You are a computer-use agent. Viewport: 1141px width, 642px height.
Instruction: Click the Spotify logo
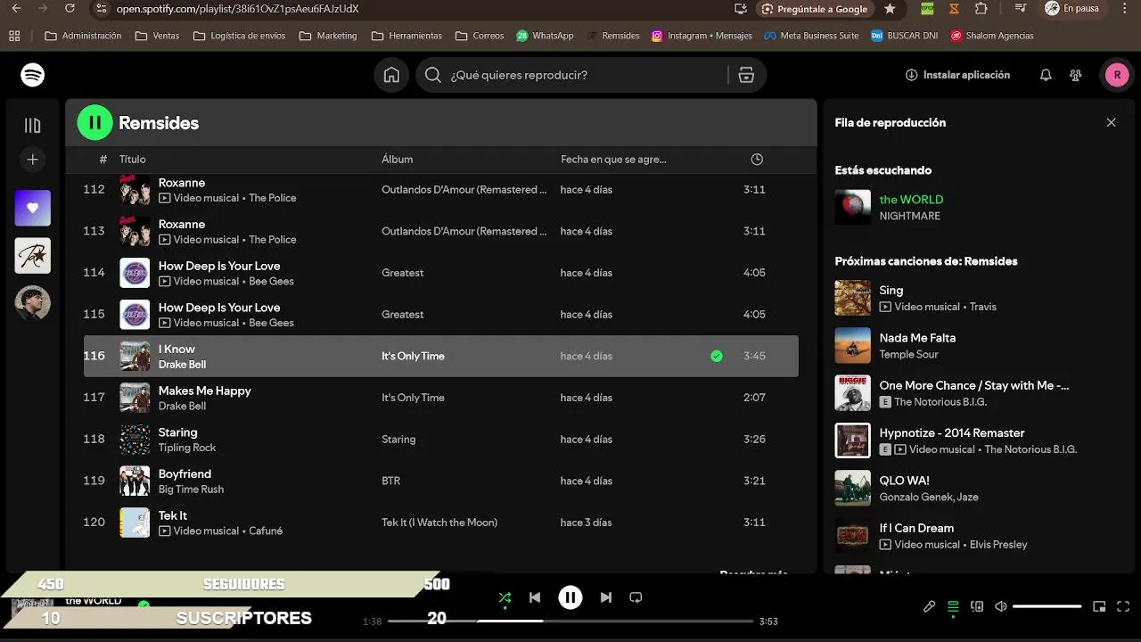[33, 75]
